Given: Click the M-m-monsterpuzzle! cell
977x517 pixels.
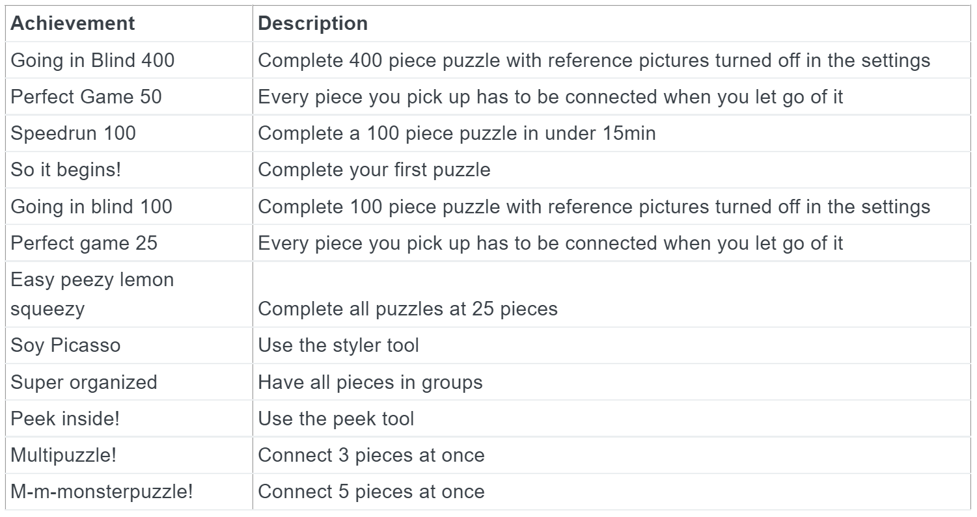Looking at the screenshot, I should click(102, 491).
